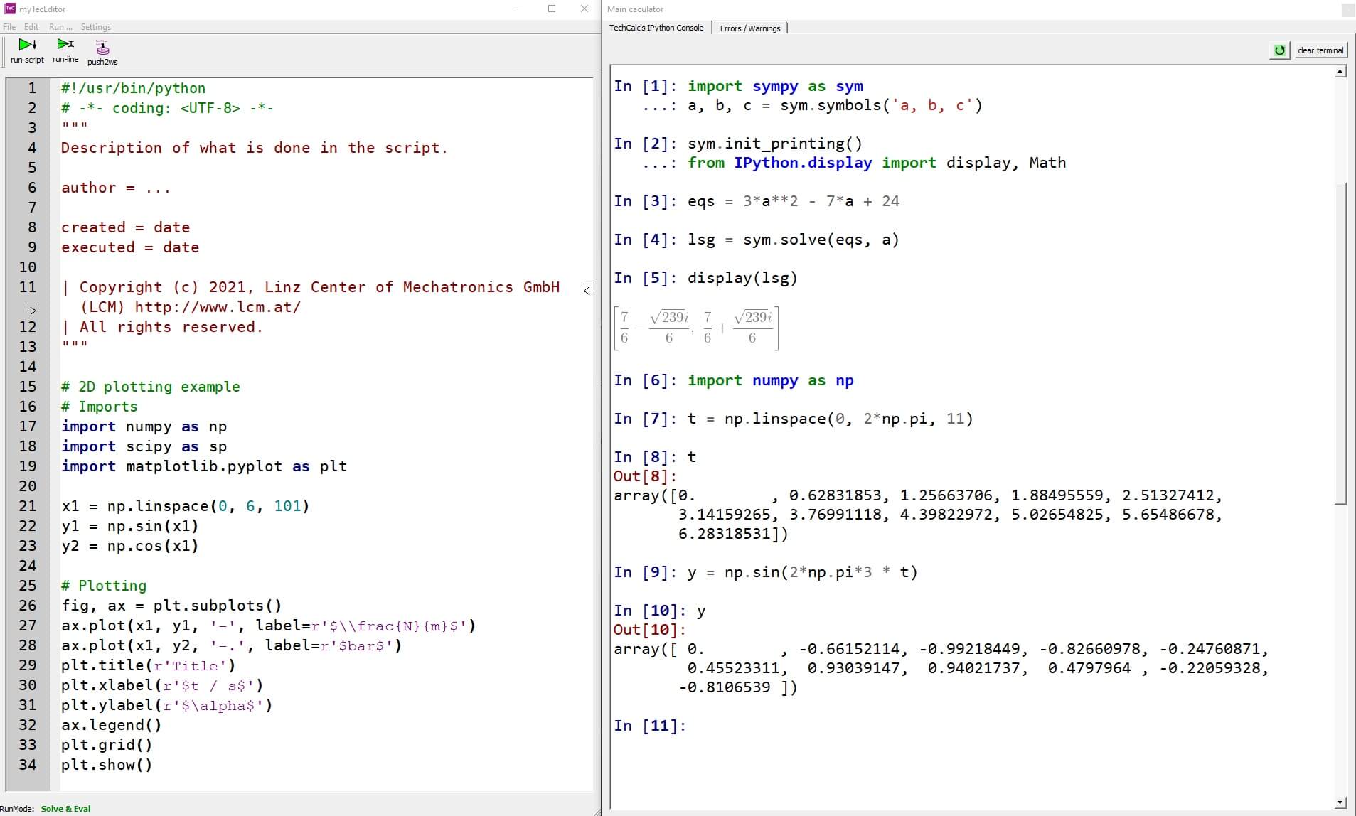Maximize the myTecEditor window
This screenshot has width=1356, height=816.
(552, 9)
